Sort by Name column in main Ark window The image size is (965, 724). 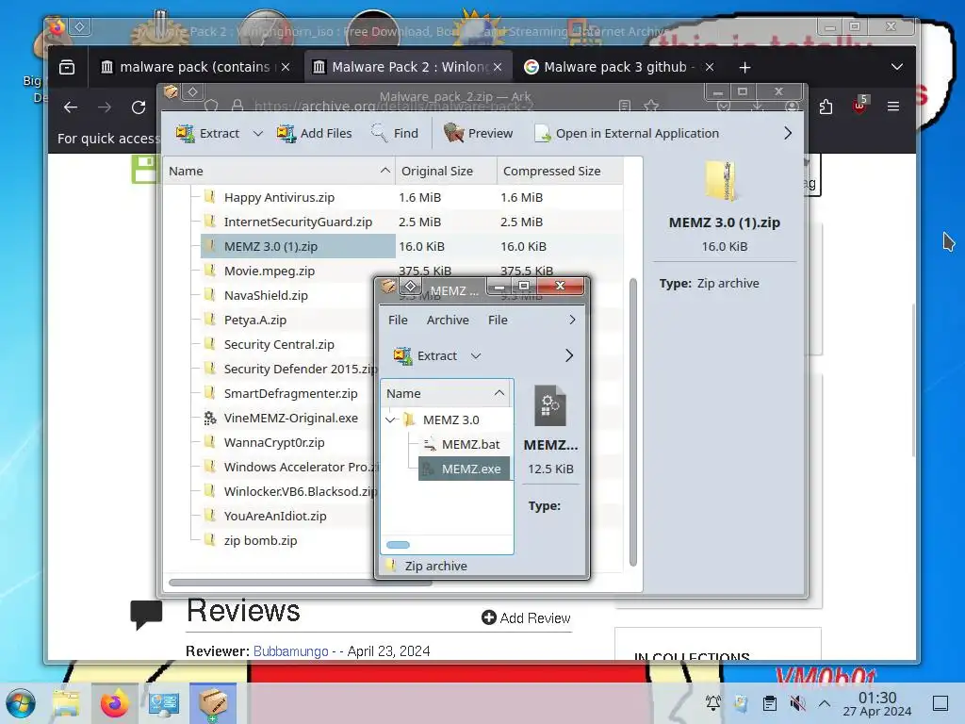(x=279, y=172)
